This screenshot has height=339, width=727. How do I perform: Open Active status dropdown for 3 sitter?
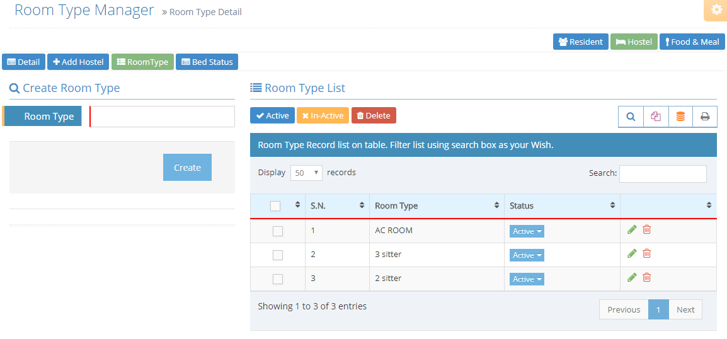pos(527,255)
